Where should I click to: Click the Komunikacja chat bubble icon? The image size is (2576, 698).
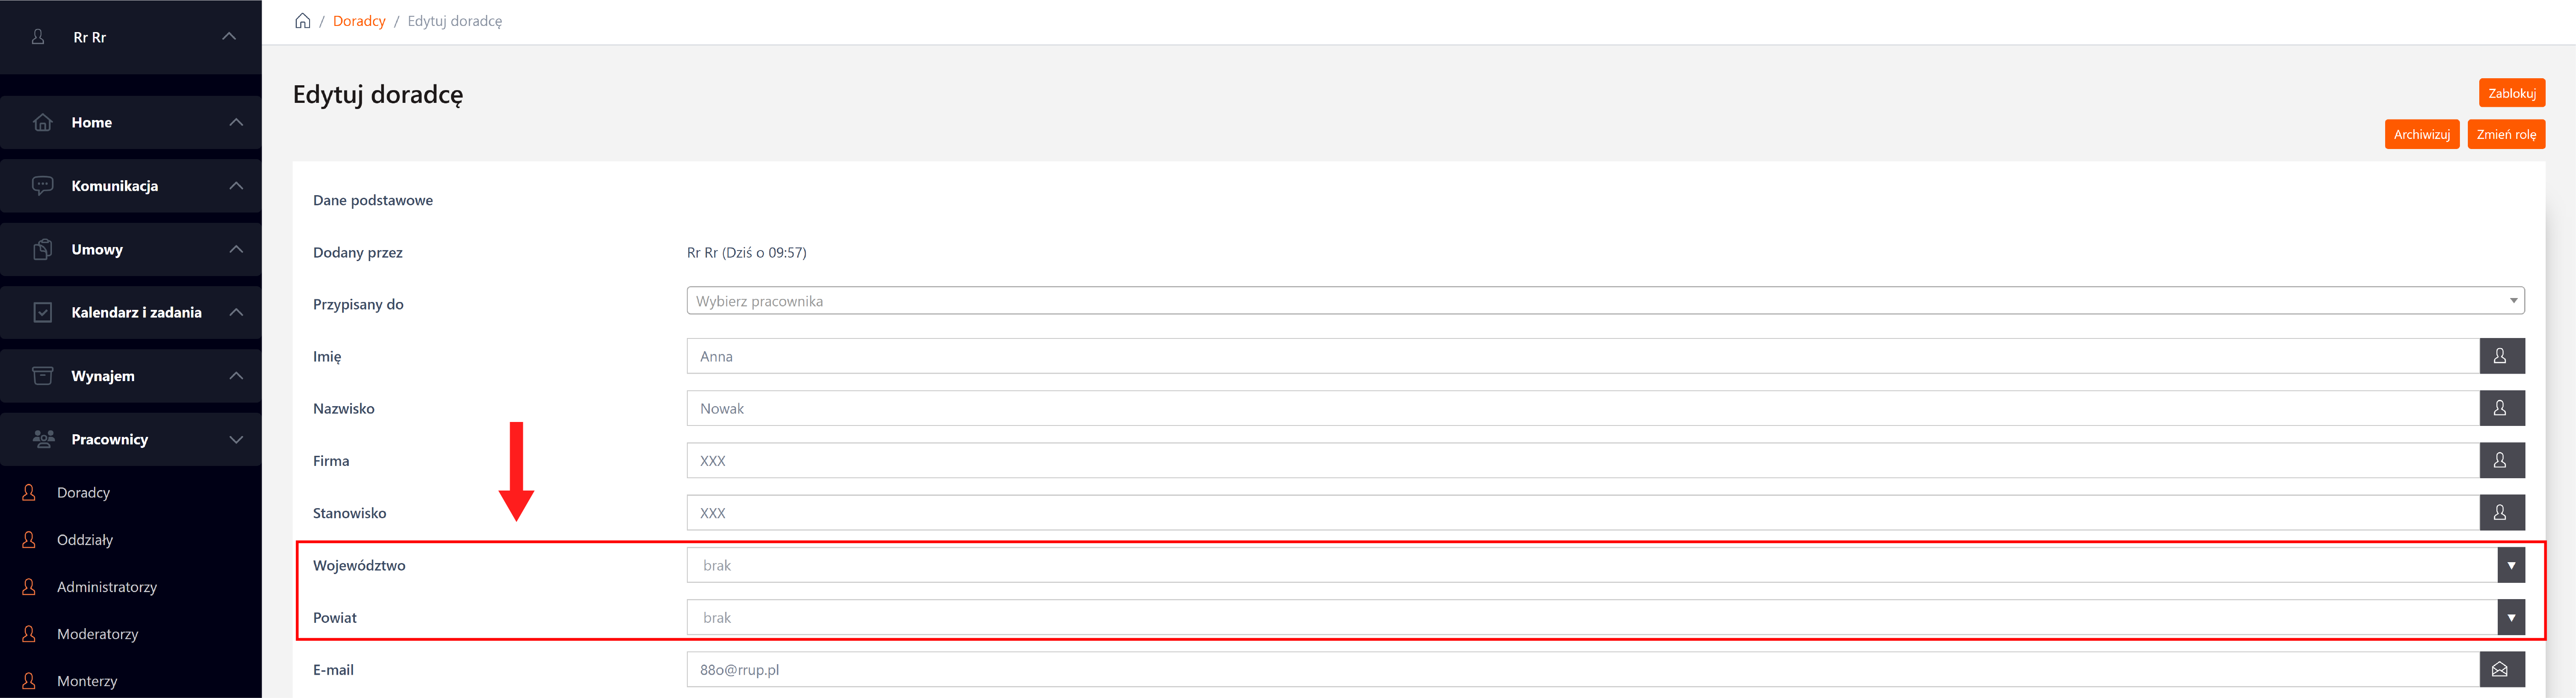(x=42, y=186)
